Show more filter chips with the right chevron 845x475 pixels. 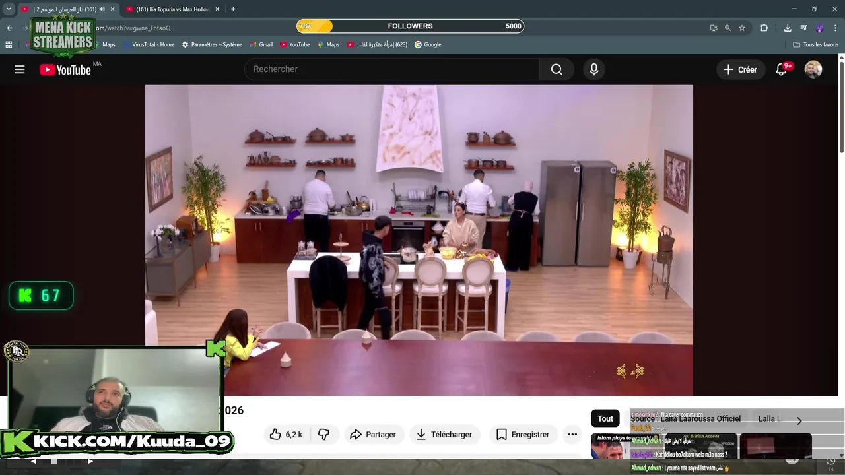coord(799,420)
